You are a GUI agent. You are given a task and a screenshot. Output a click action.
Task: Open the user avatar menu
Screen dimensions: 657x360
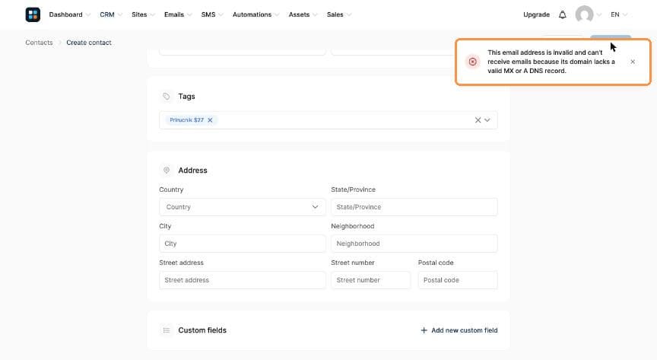coord(584,14)
